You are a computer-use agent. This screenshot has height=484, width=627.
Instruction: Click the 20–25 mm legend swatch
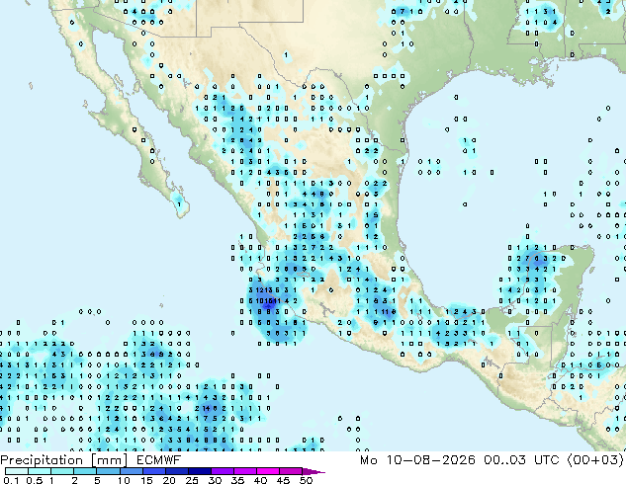176,471
